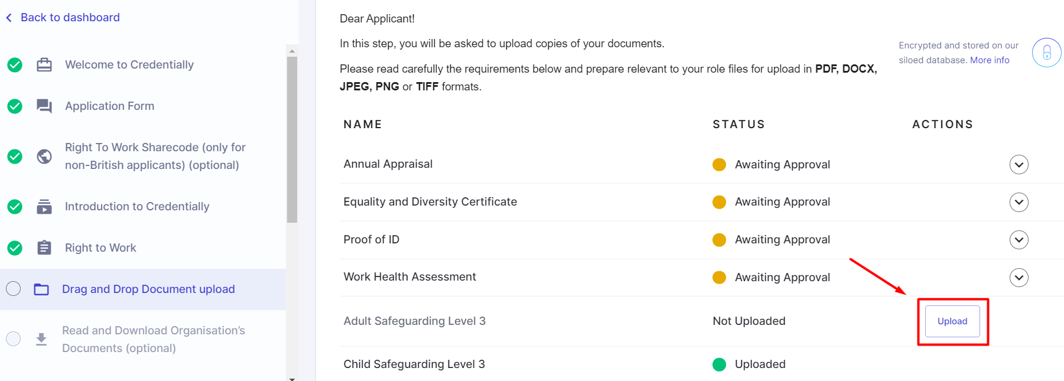Click the clipboard icon next to Right to Work
This screenshot has height=381, width=1064.
(x=44, y=248)
